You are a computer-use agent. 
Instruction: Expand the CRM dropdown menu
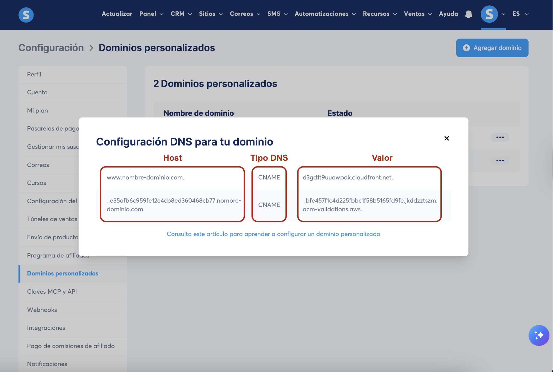[x=181, y=14]
